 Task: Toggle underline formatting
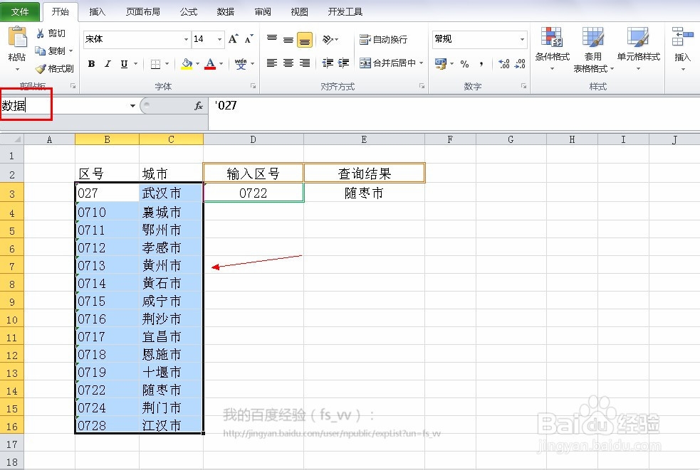[x=124, y=64]
